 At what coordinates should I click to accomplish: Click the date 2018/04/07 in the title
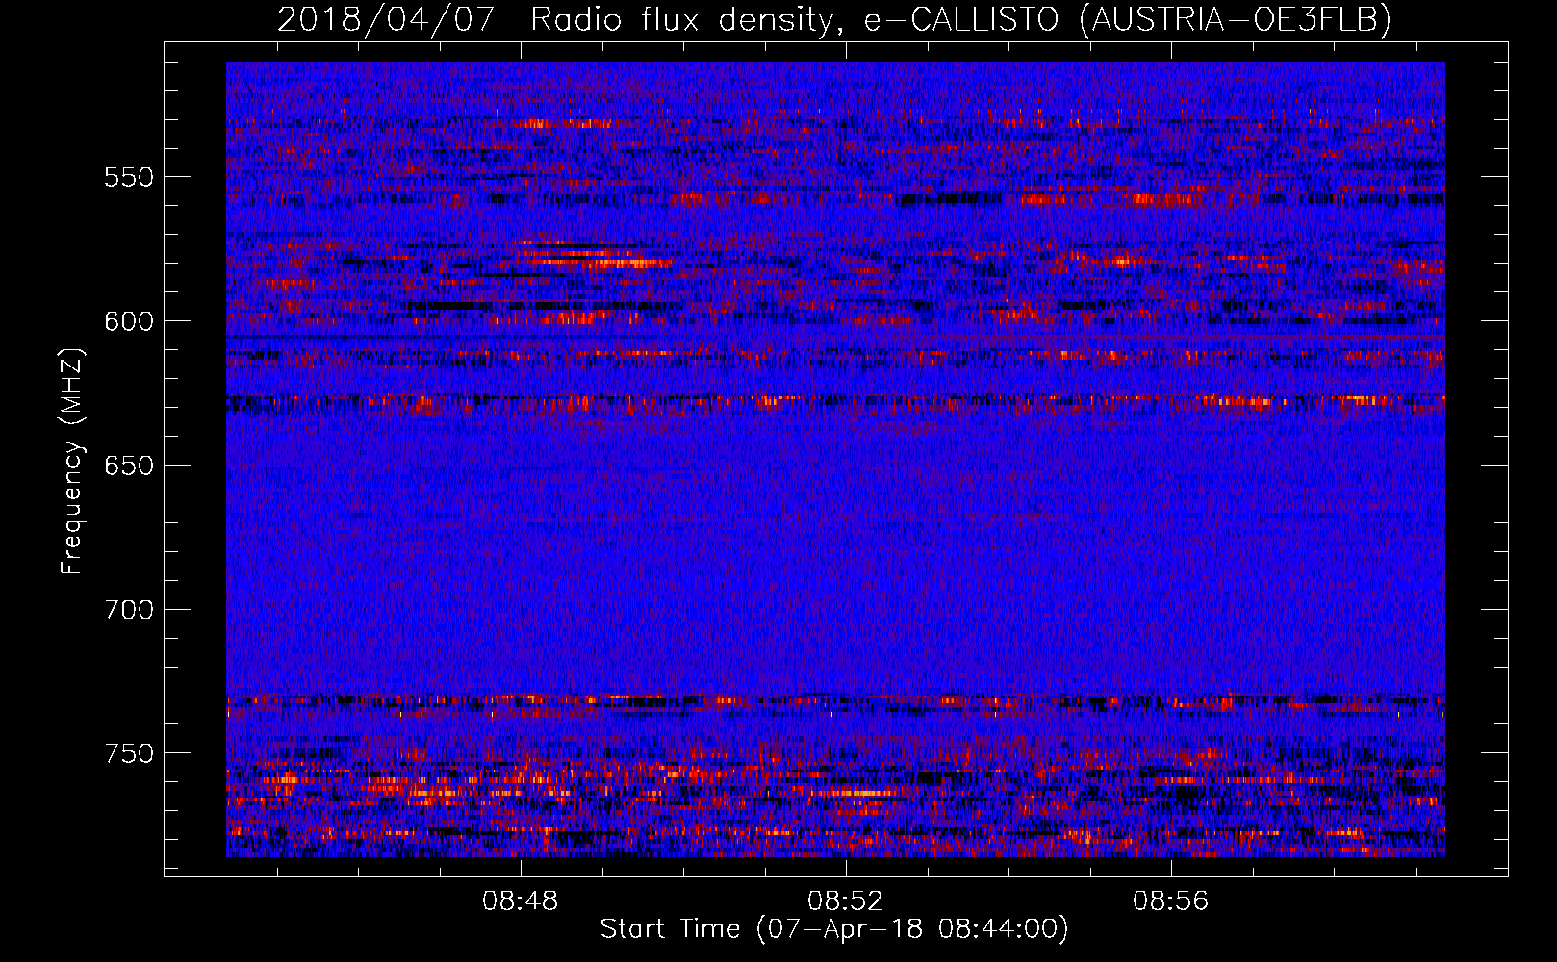(x=386, y=20)
